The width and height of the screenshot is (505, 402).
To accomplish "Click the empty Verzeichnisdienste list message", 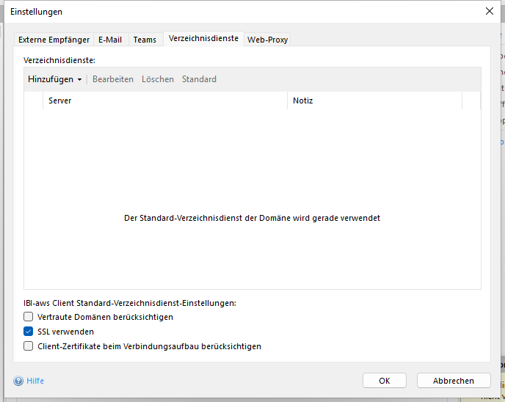I will [x=252, y=218].
